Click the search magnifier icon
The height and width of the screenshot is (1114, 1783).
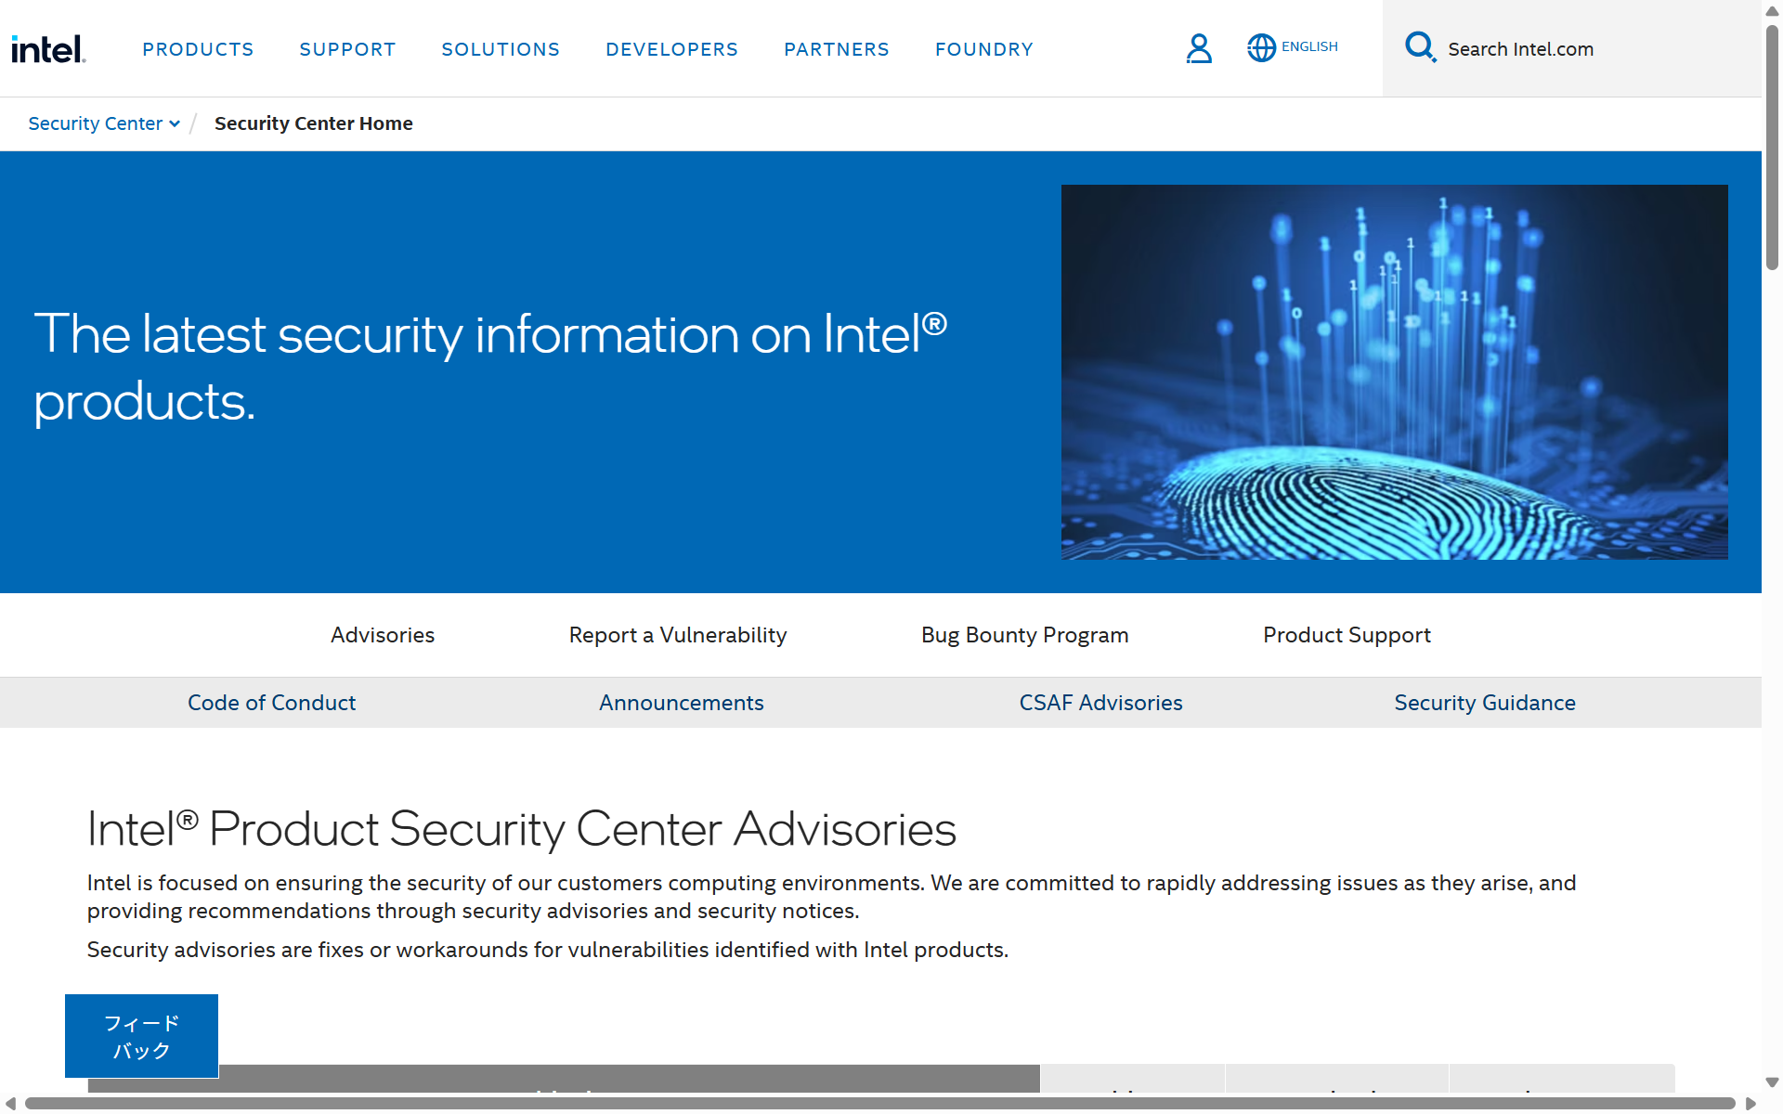(x=1420, y=46)
